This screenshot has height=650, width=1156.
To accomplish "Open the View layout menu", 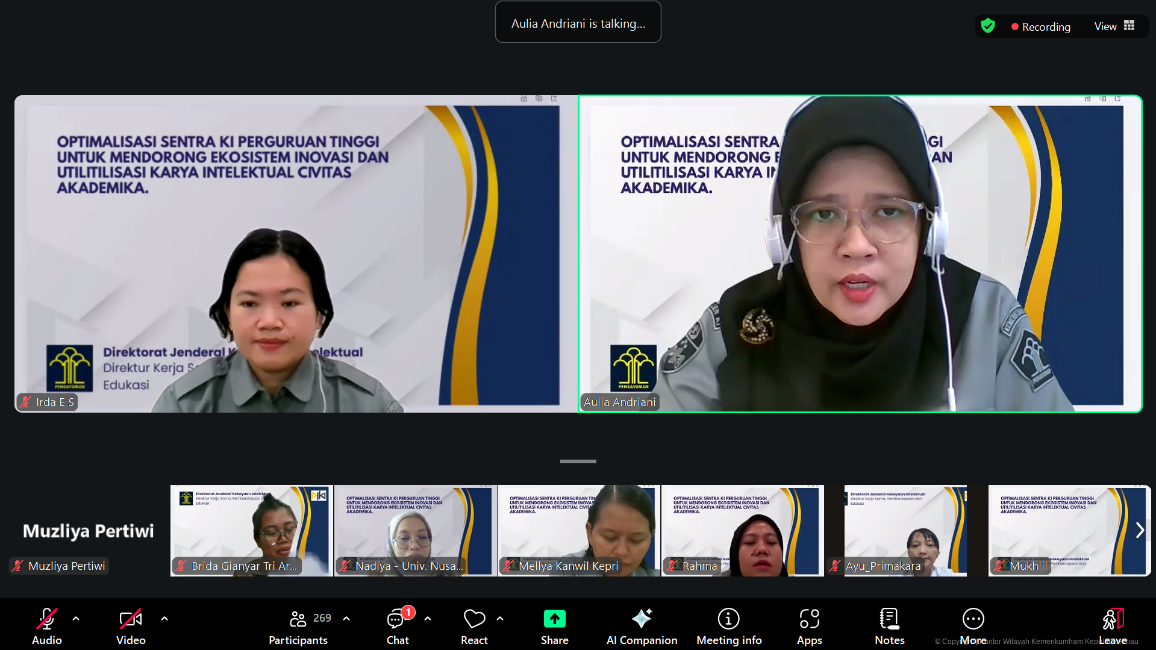I will 1114,26.
